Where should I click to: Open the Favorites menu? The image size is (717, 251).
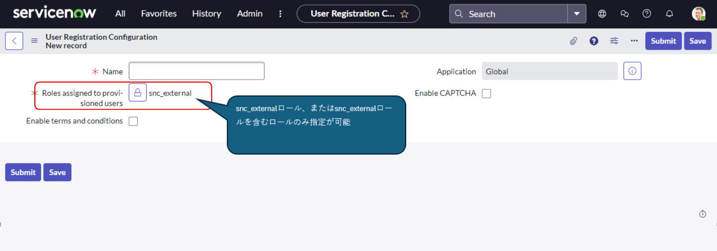[159, 14]
